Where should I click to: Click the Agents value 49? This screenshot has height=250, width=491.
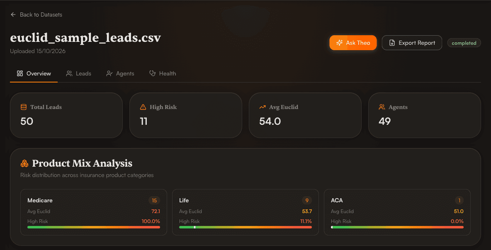pos(384,121)
